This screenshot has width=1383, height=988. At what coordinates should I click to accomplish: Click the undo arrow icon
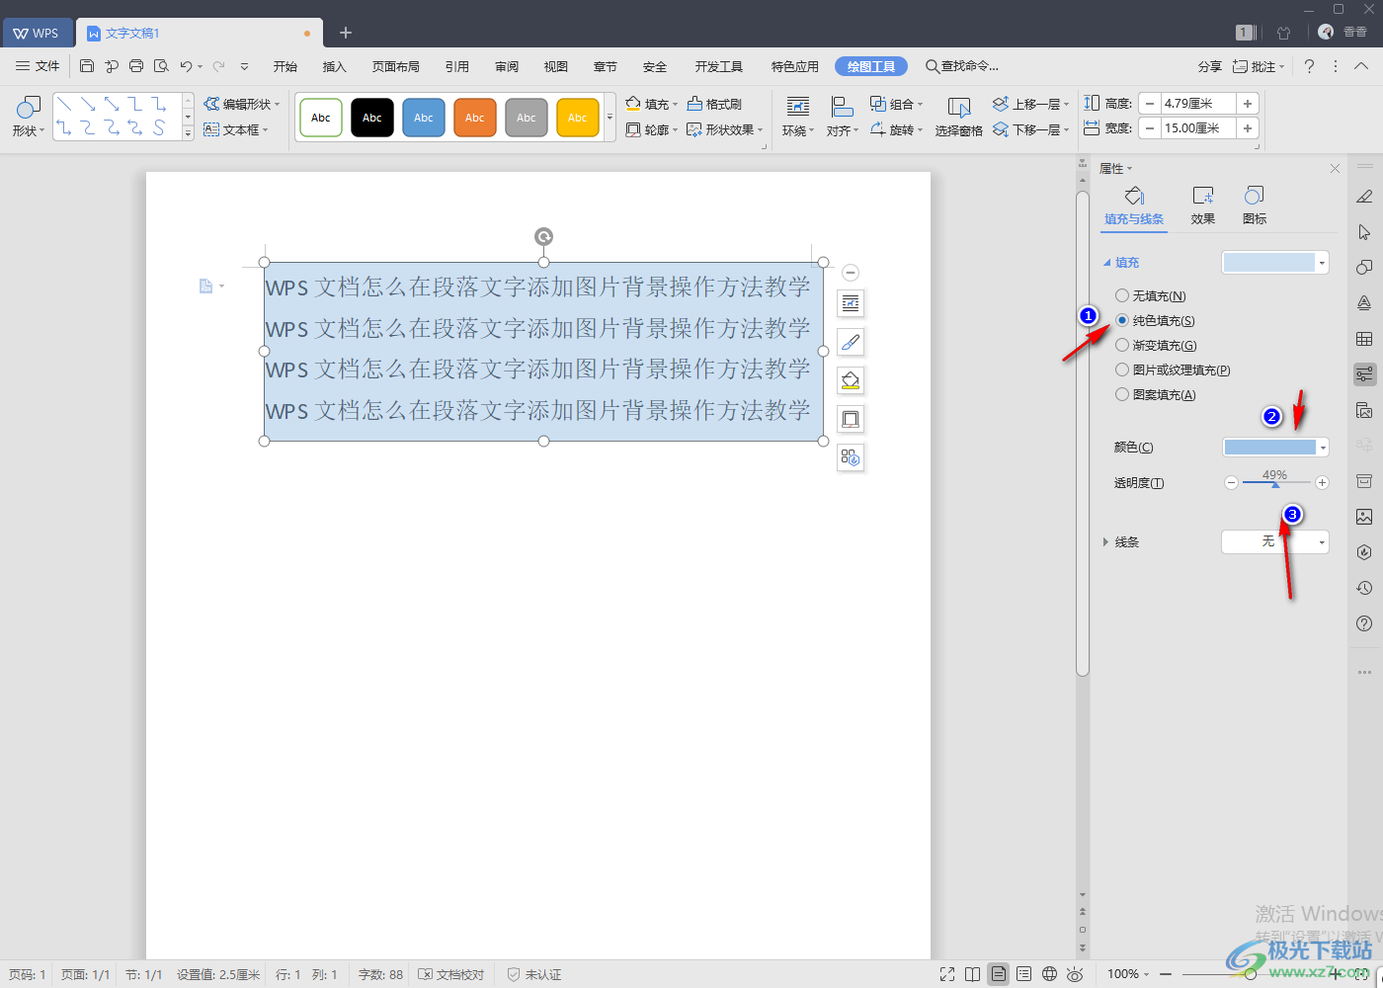[x=186, y=66]
